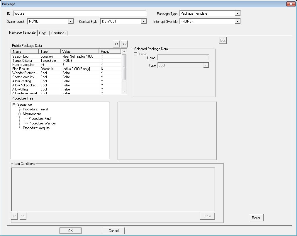Select the Find Results row
Image resolution: width=297 pixels, height=236 pixels.
point(66,69)
